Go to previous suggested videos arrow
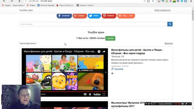194x109 pixels. coord(24,72)
